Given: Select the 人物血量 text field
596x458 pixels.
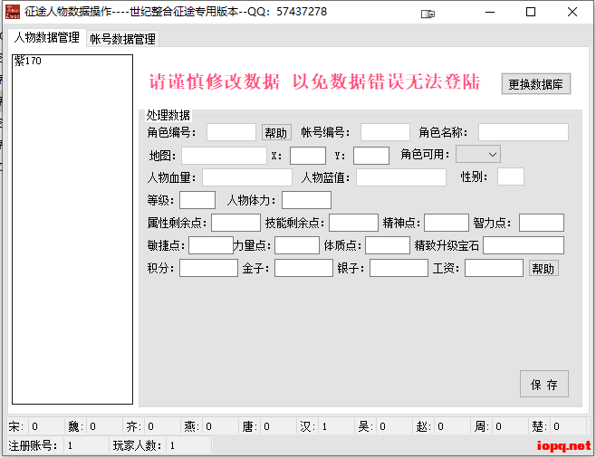Looking at the screenshot, I should coord(246,177).
